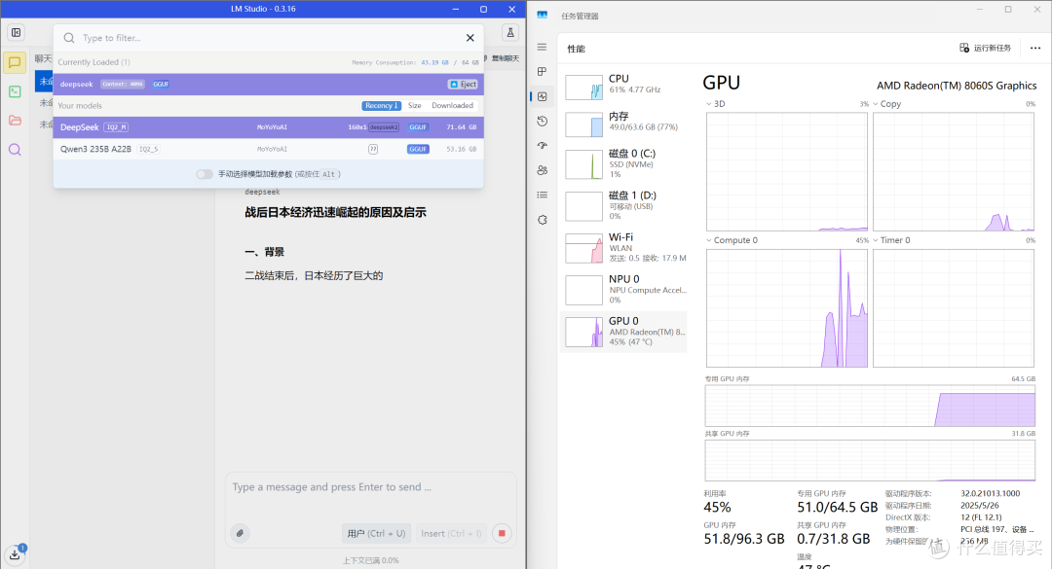
Task: Click the AMD Radeon(TM) 8060S Graphics title
Action: click(x=957, y=86)
